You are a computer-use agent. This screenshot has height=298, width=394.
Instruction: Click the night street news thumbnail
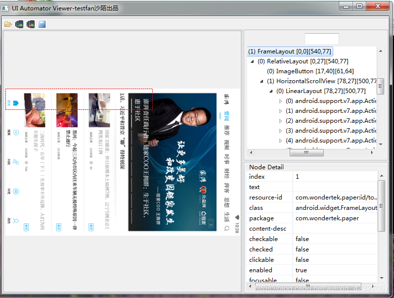click(x=67, y=110)
